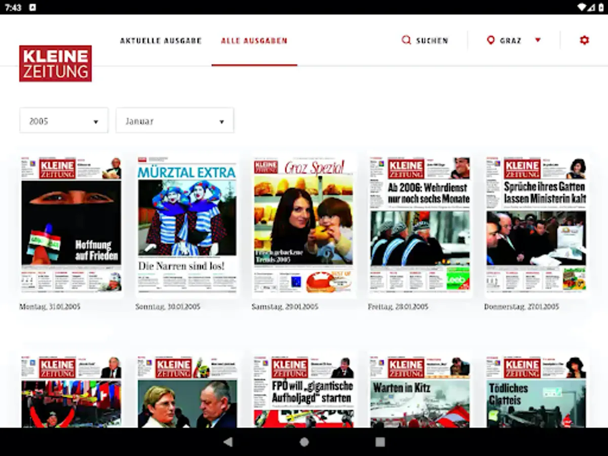Expand the Graz region dropdown arrow
The image size is (608, 456).
click(x=538, y=40)
